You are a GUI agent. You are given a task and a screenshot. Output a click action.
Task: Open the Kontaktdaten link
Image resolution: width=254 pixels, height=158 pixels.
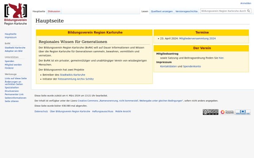[x=168, y=67]
